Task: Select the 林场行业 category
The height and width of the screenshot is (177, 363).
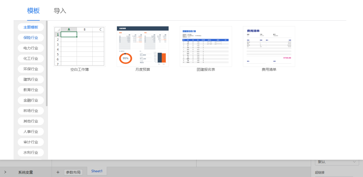Action: tap(31, 111)
